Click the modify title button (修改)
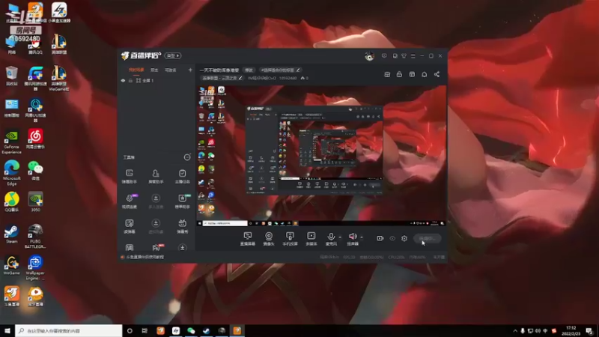This screenshot has width=599, height=337. (x=249, y=70)
